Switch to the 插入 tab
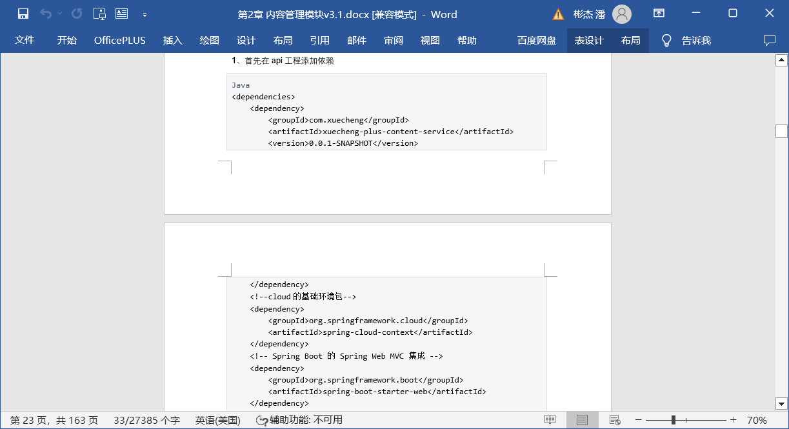 pos(173,40)
